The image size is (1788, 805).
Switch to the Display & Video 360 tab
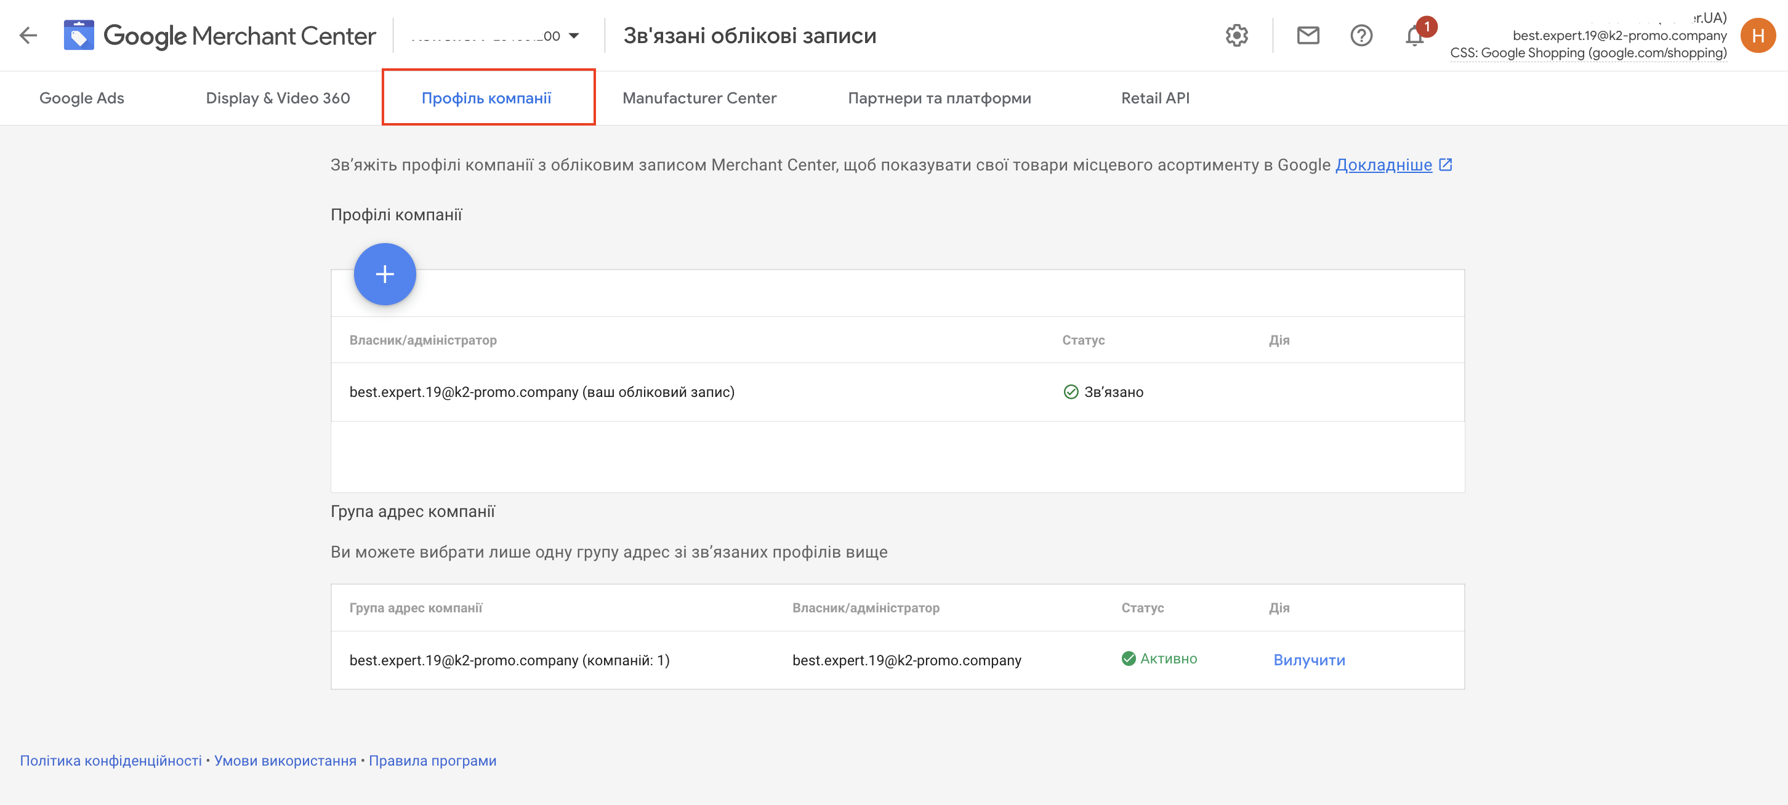tap(278, 98)
